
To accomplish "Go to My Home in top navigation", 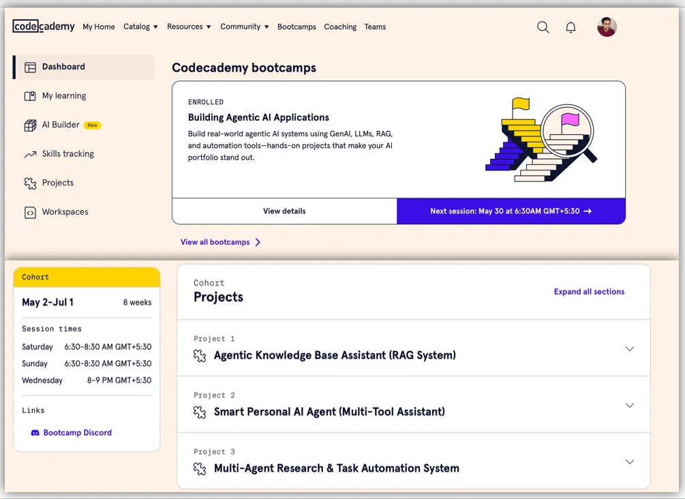I will 99,27.
